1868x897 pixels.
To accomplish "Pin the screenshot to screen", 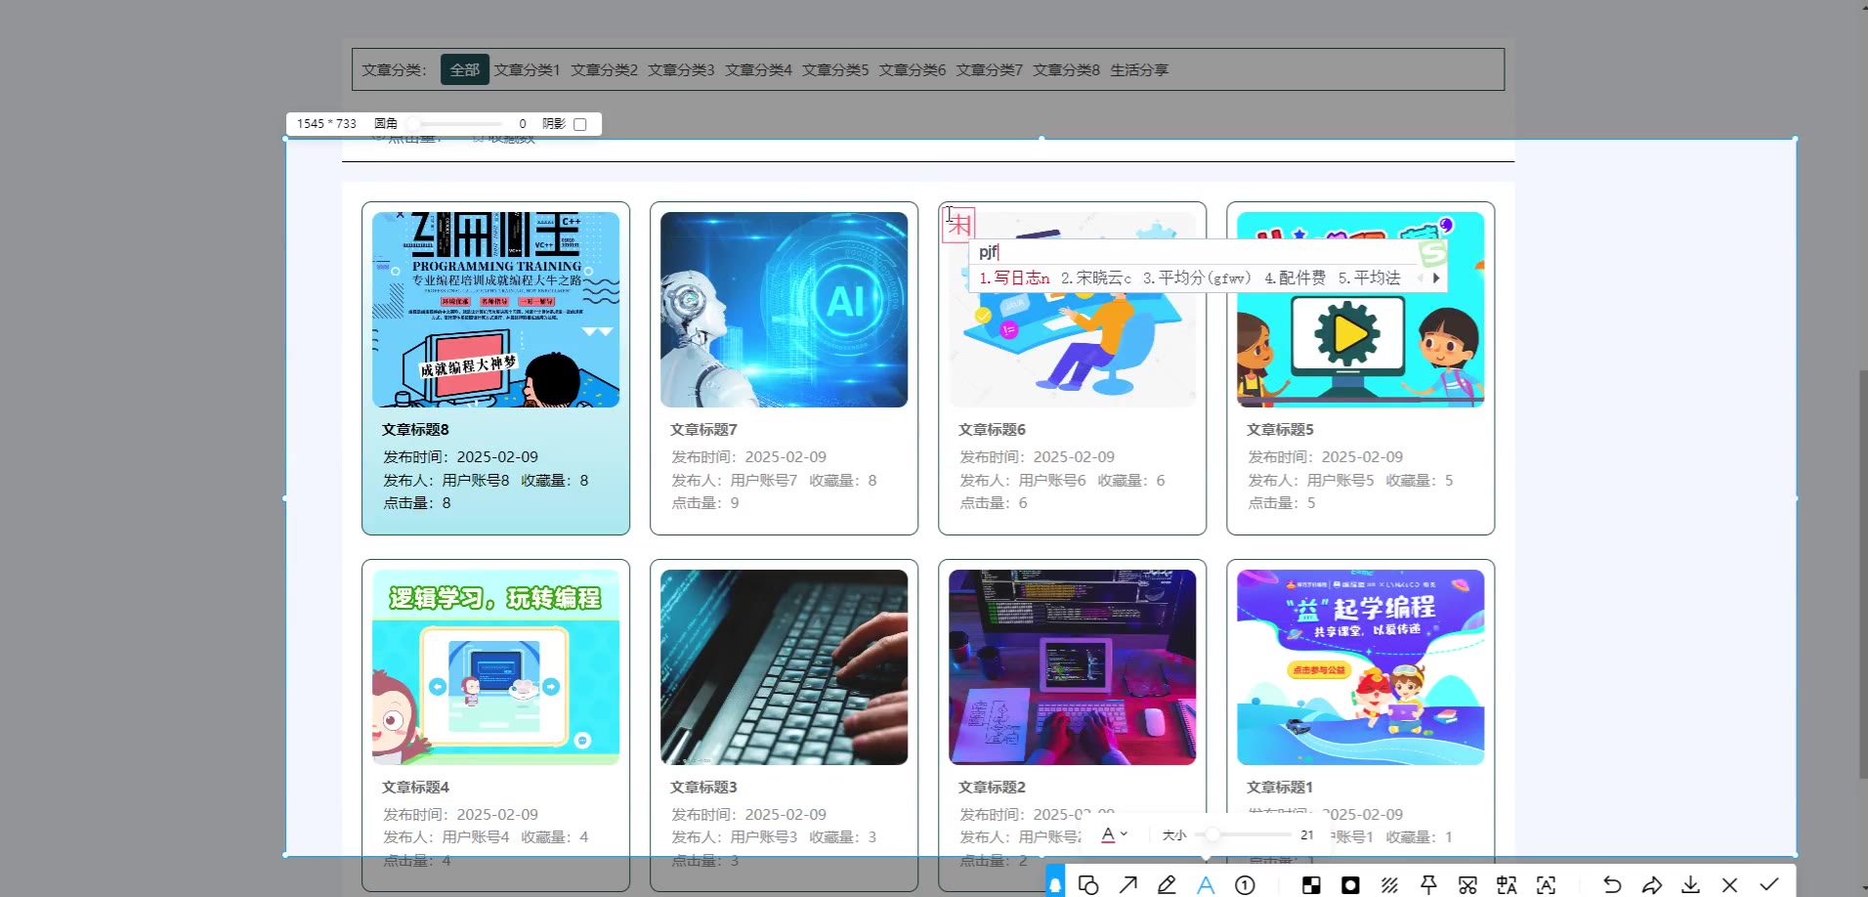I will coord(1428,885).
